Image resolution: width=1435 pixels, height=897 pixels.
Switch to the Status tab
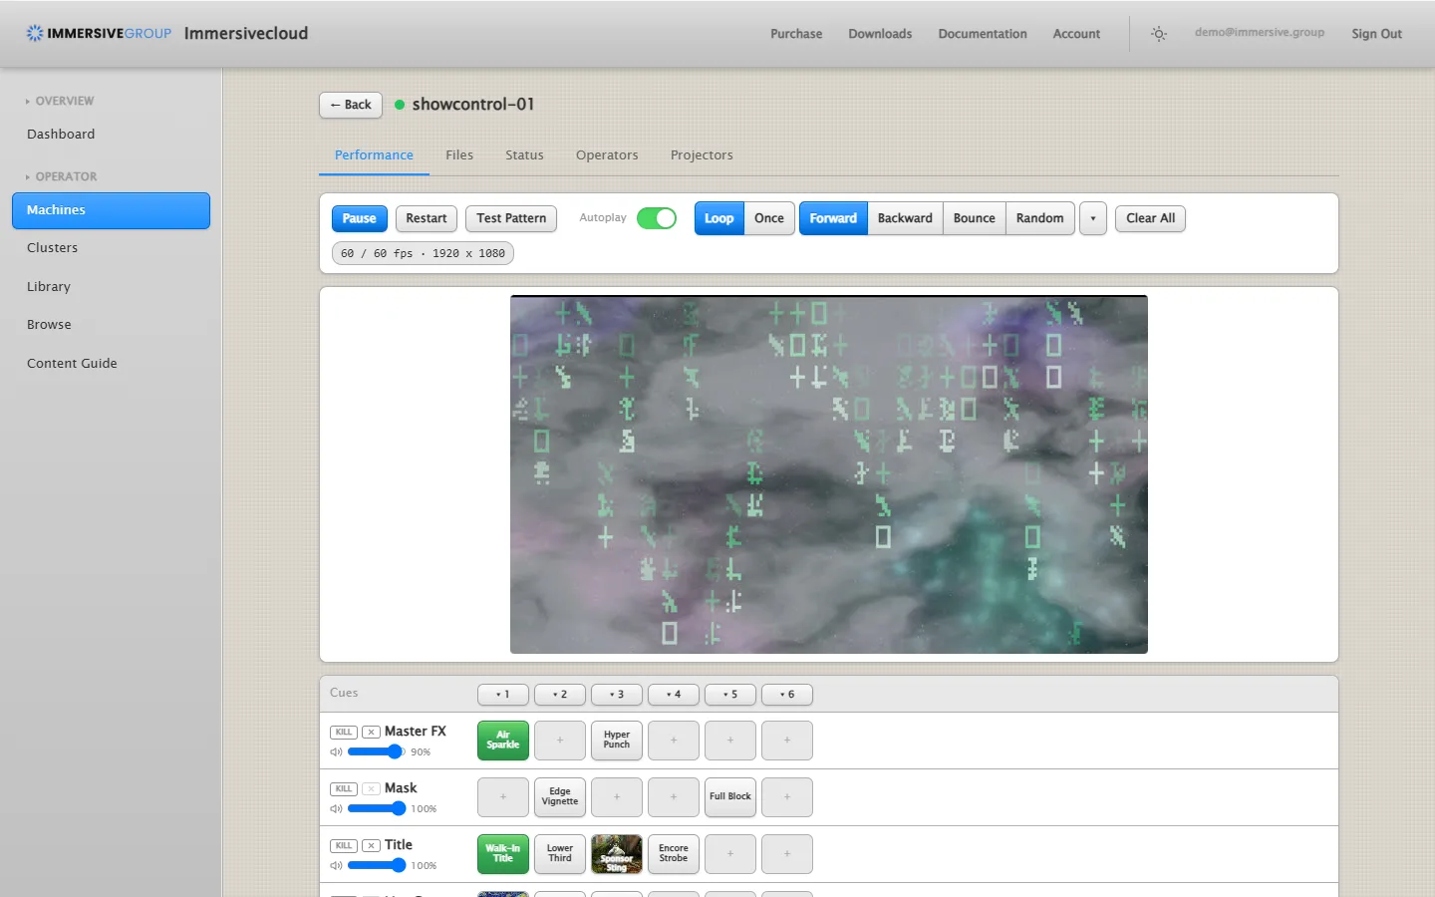click(524, 155)
